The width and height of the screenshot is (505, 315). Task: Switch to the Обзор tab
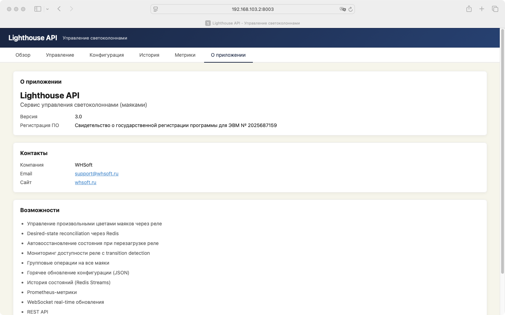pyautogui.click(x=22, y=55)
